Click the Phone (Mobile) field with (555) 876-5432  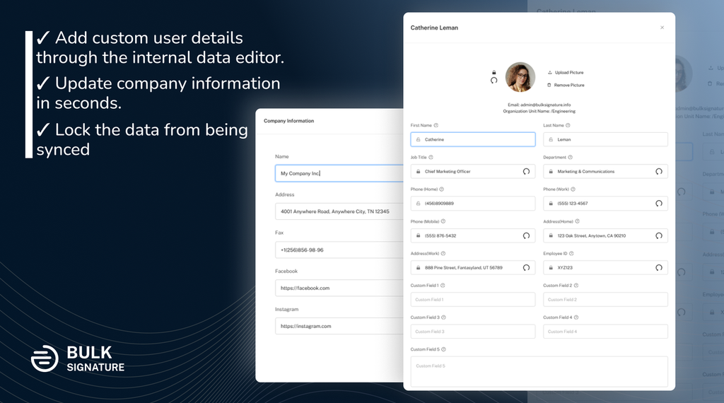click(473, 235)
